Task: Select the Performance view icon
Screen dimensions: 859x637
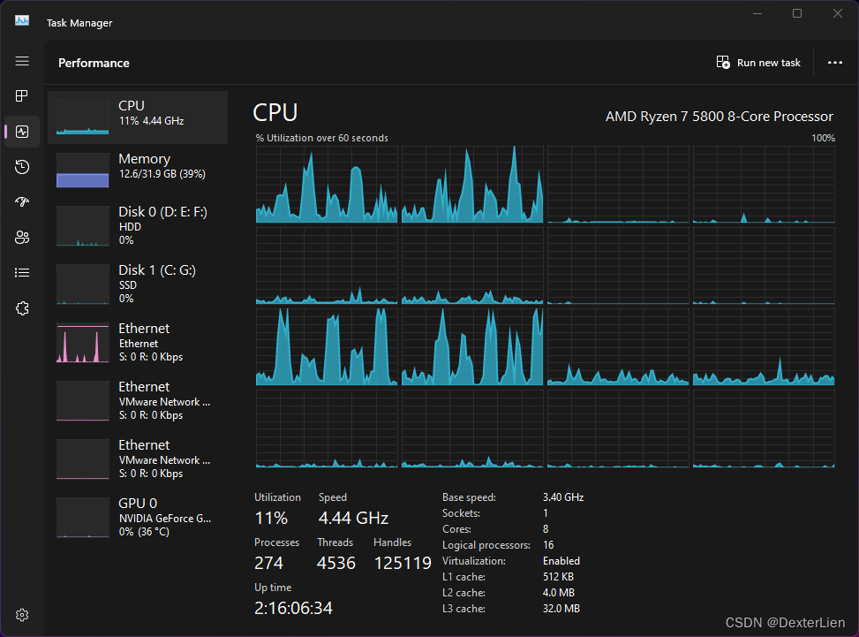Action: (22, 131)
